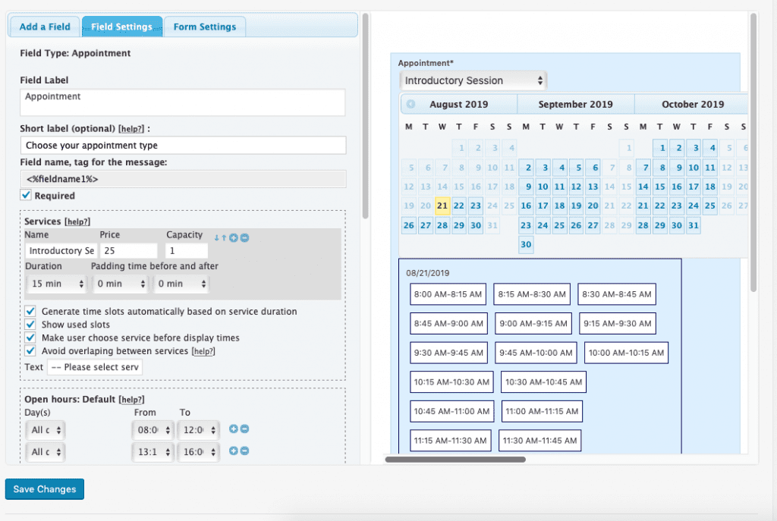Delete the first open hours row
Screen dimensions: 777x521
[x=244, y=428]
